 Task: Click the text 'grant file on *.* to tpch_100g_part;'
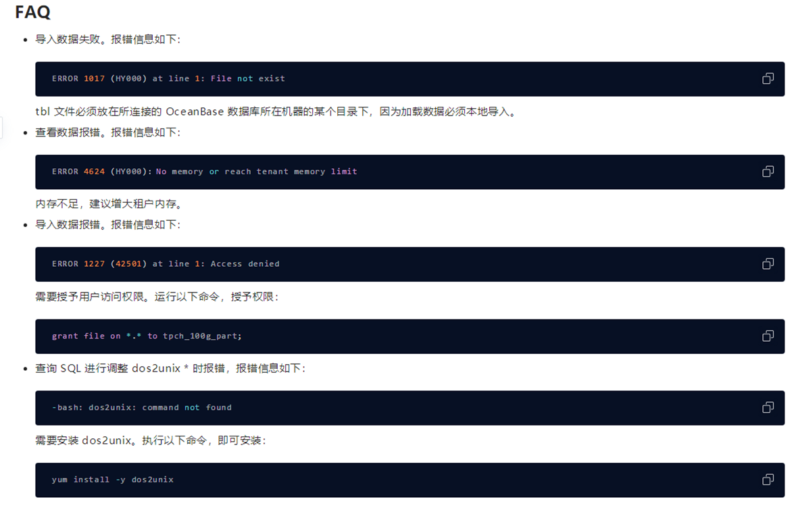coord(147,336)
